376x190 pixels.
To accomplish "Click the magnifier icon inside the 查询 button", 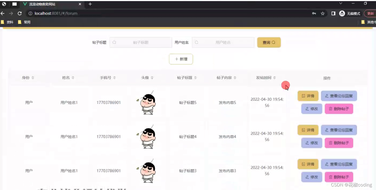I will click(273, 42).
